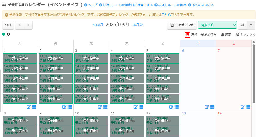Go to previous period with left chevron button

pos(20,25)
